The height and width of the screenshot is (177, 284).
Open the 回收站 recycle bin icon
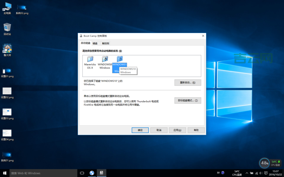click(7, 29)
